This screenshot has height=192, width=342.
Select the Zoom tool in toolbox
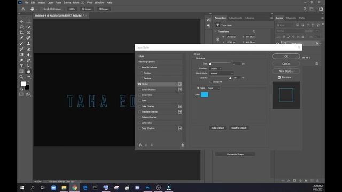pos(21,77)
